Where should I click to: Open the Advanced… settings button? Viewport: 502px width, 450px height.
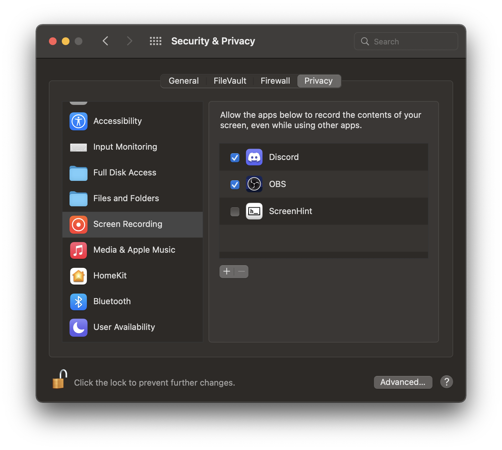403,382
